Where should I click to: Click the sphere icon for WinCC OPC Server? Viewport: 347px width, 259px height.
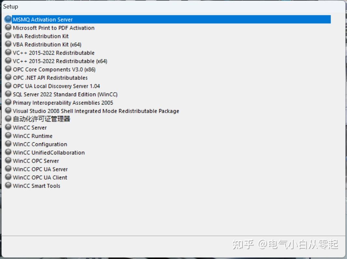pyautogui.click(x=8, y=160)
